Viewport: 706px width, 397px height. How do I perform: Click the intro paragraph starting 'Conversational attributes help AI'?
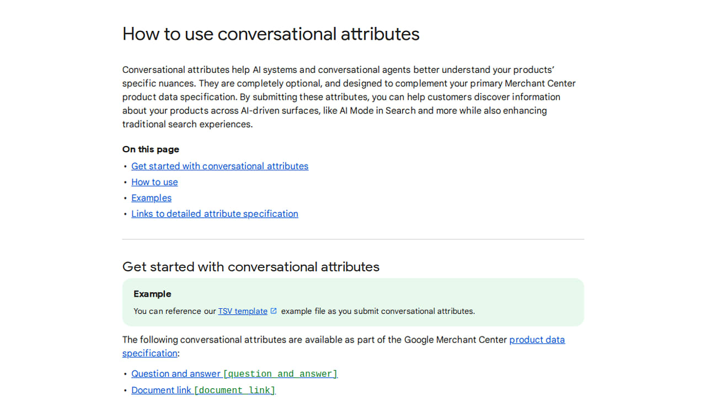coord(349,97)
